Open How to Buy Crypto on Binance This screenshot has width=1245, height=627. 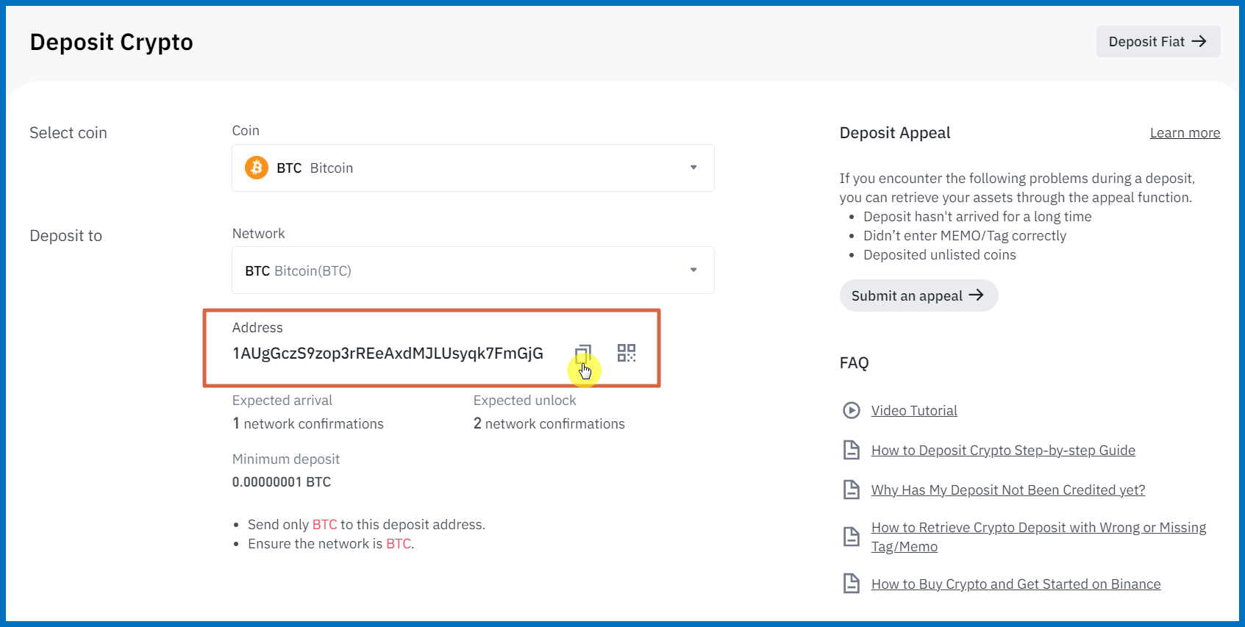tap(1016, 584)
